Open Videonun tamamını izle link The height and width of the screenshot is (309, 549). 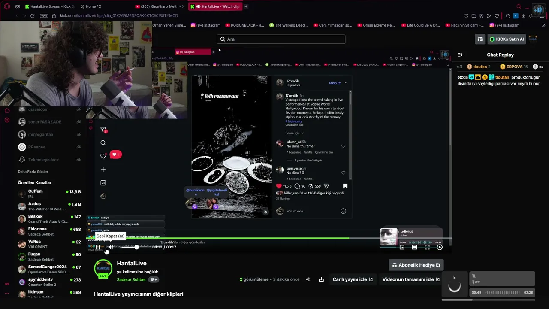pos(411,279)
